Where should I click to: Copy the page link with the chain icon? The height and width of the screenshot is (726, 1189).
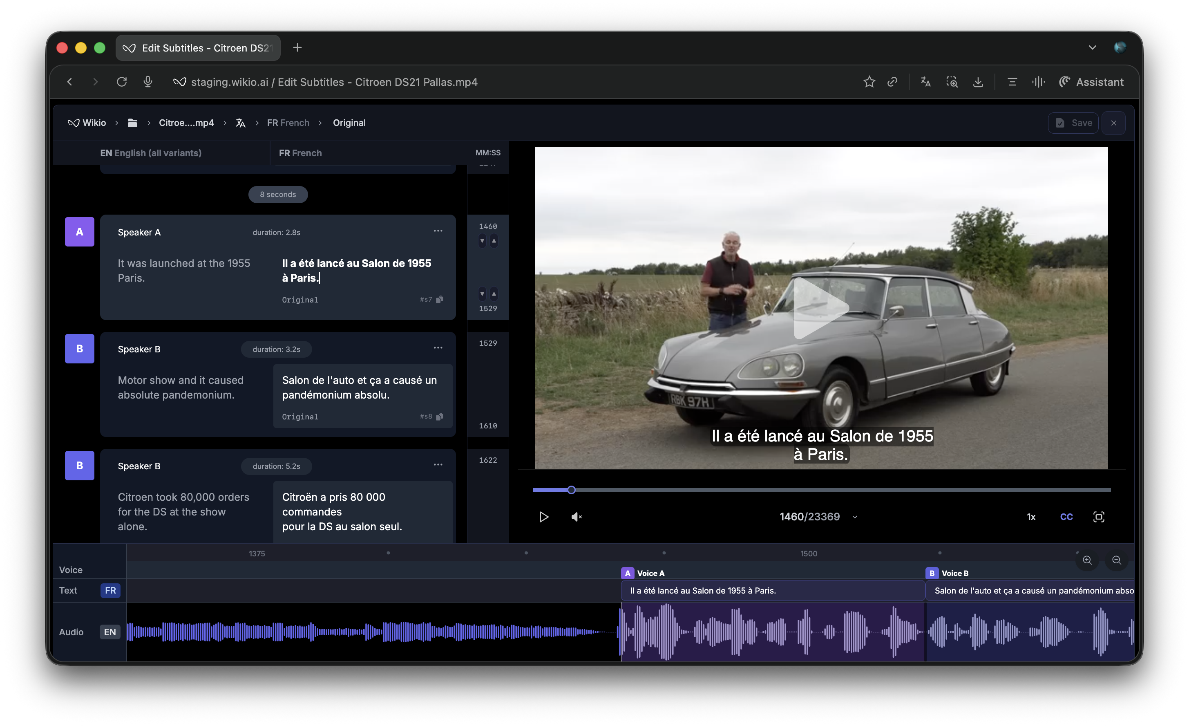click(x=892, y=82)
